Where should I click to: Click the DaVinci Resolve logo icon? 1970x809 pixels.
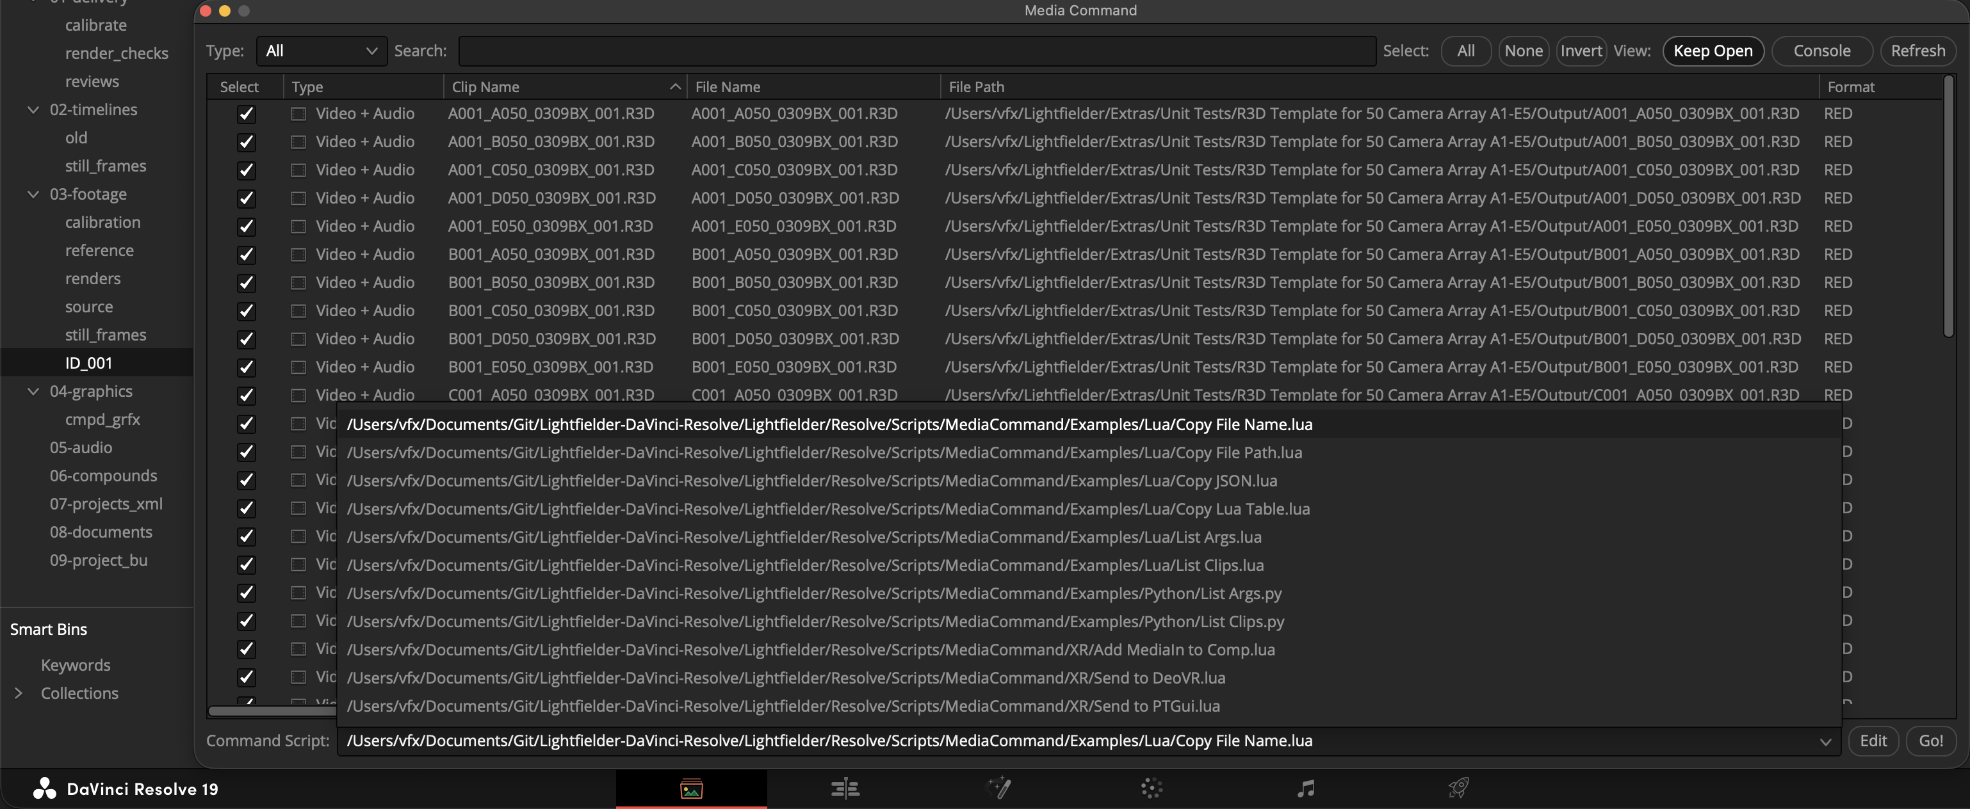click(44, 789)
